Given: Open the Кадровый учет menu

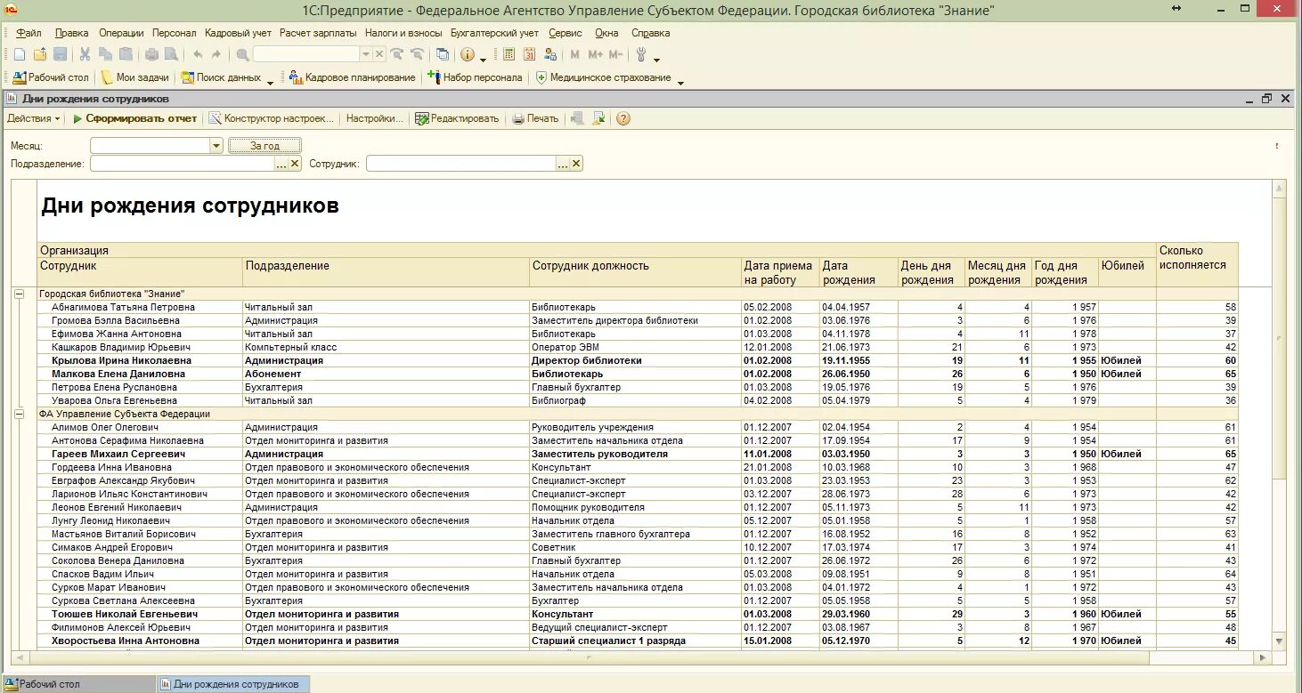Looking at the screenshot, I should [238, 33].
